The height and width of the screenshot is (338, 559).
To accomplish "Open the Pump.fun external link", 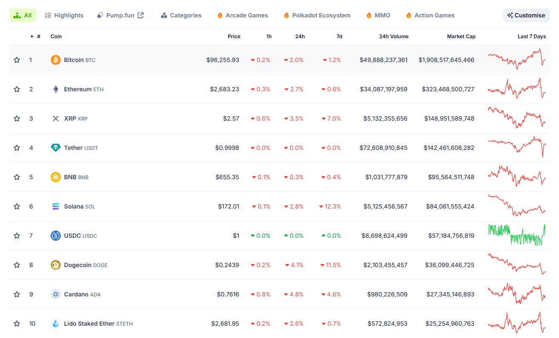I will (x=120, y=15).
